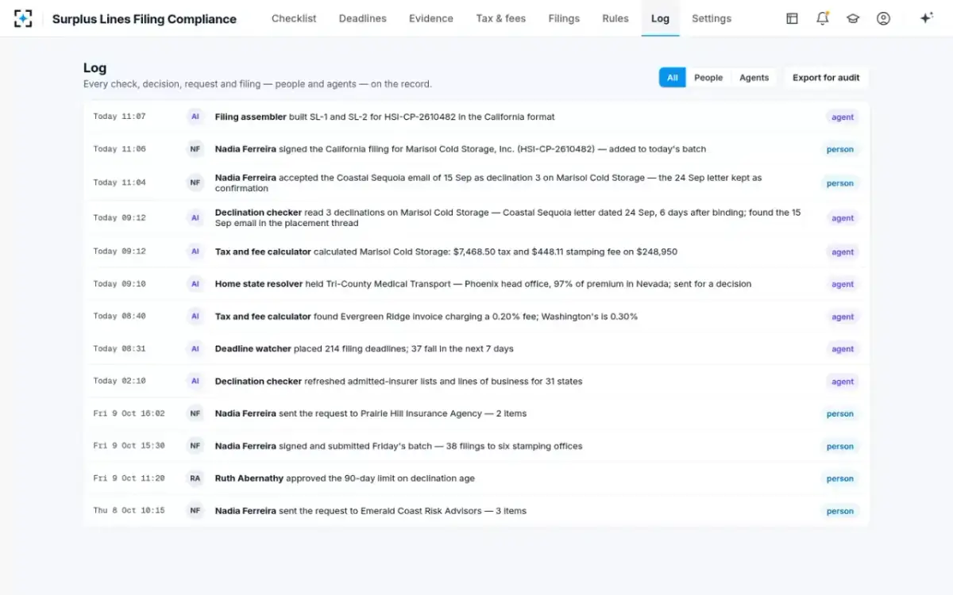The height and width of the screenshot is (595, 953).
Task: Click timestamp 'Fri 9 Oct 11:20'
Action: [129, 478]
